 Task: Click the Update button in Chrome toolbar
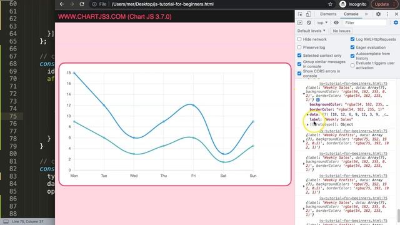(382, 4)
